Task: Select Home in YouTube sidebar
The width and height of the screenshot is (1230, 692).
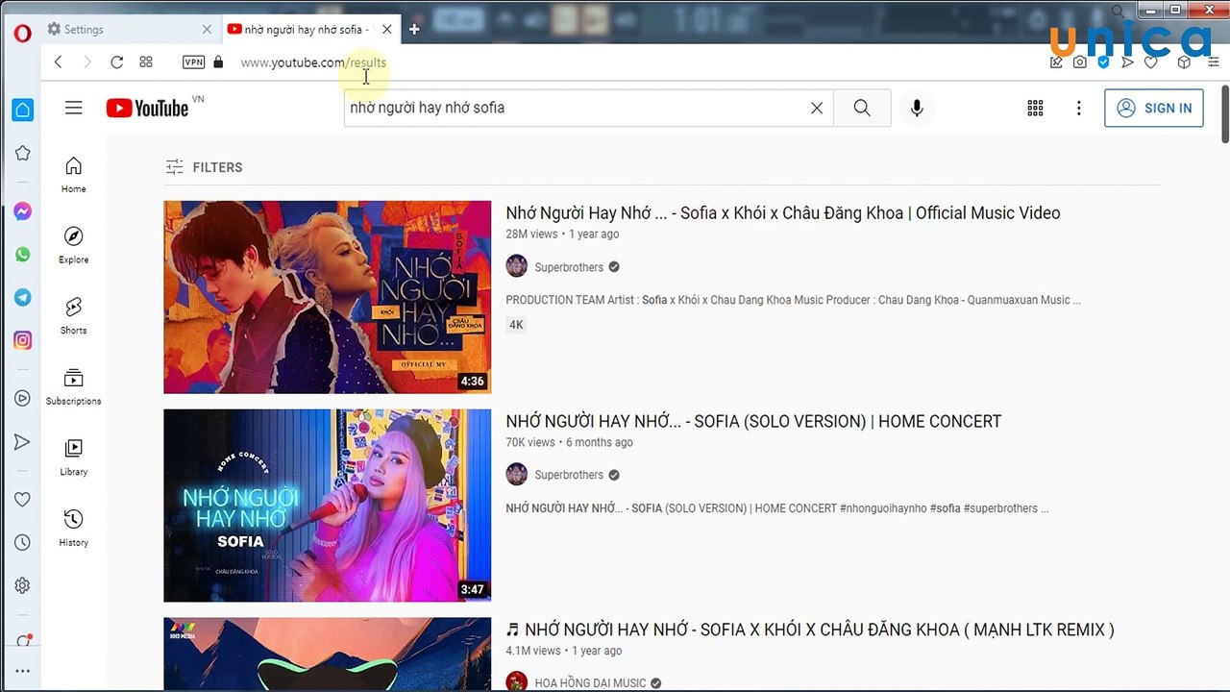Action: (74, 174)
